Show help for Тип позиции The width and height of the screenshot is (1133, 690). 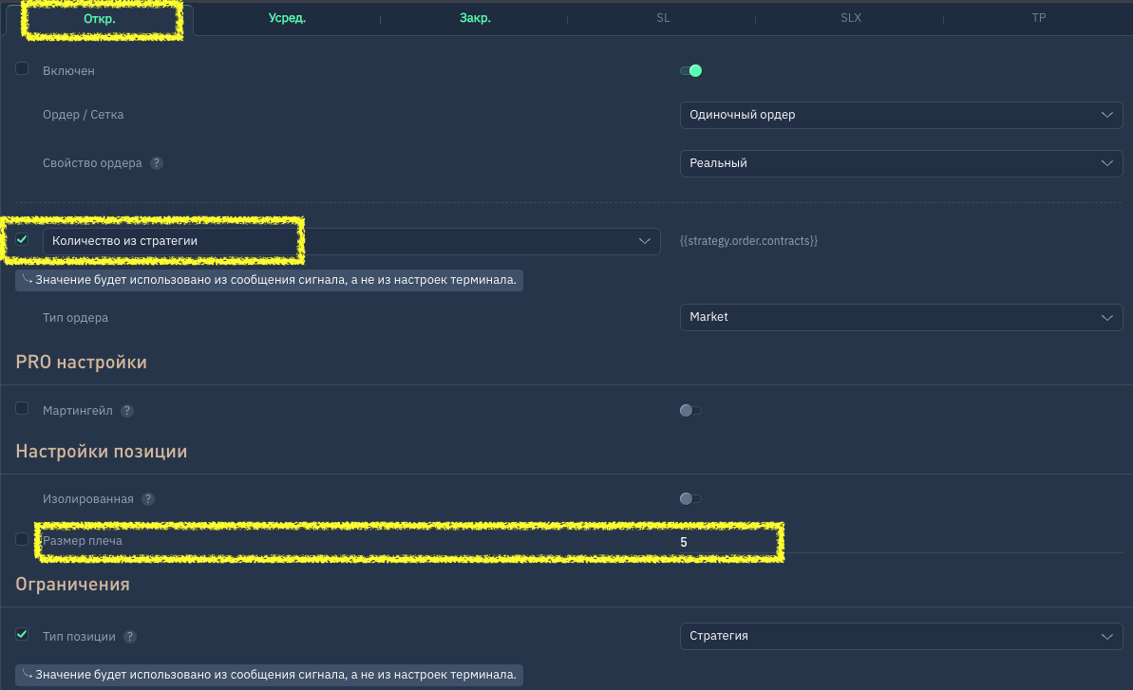pos(130,637)
